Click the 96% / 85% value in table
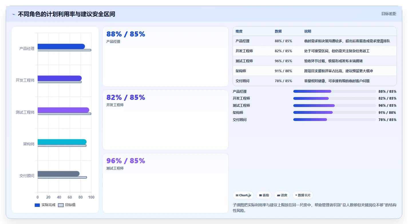 pos(283,61)
